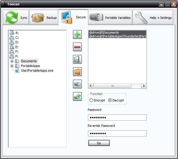Click the USB drive with green plus icon

(77, 96)
